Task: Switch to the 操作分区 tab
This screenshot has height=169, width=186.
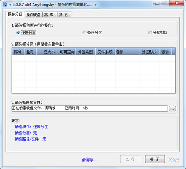Action: 15,14
